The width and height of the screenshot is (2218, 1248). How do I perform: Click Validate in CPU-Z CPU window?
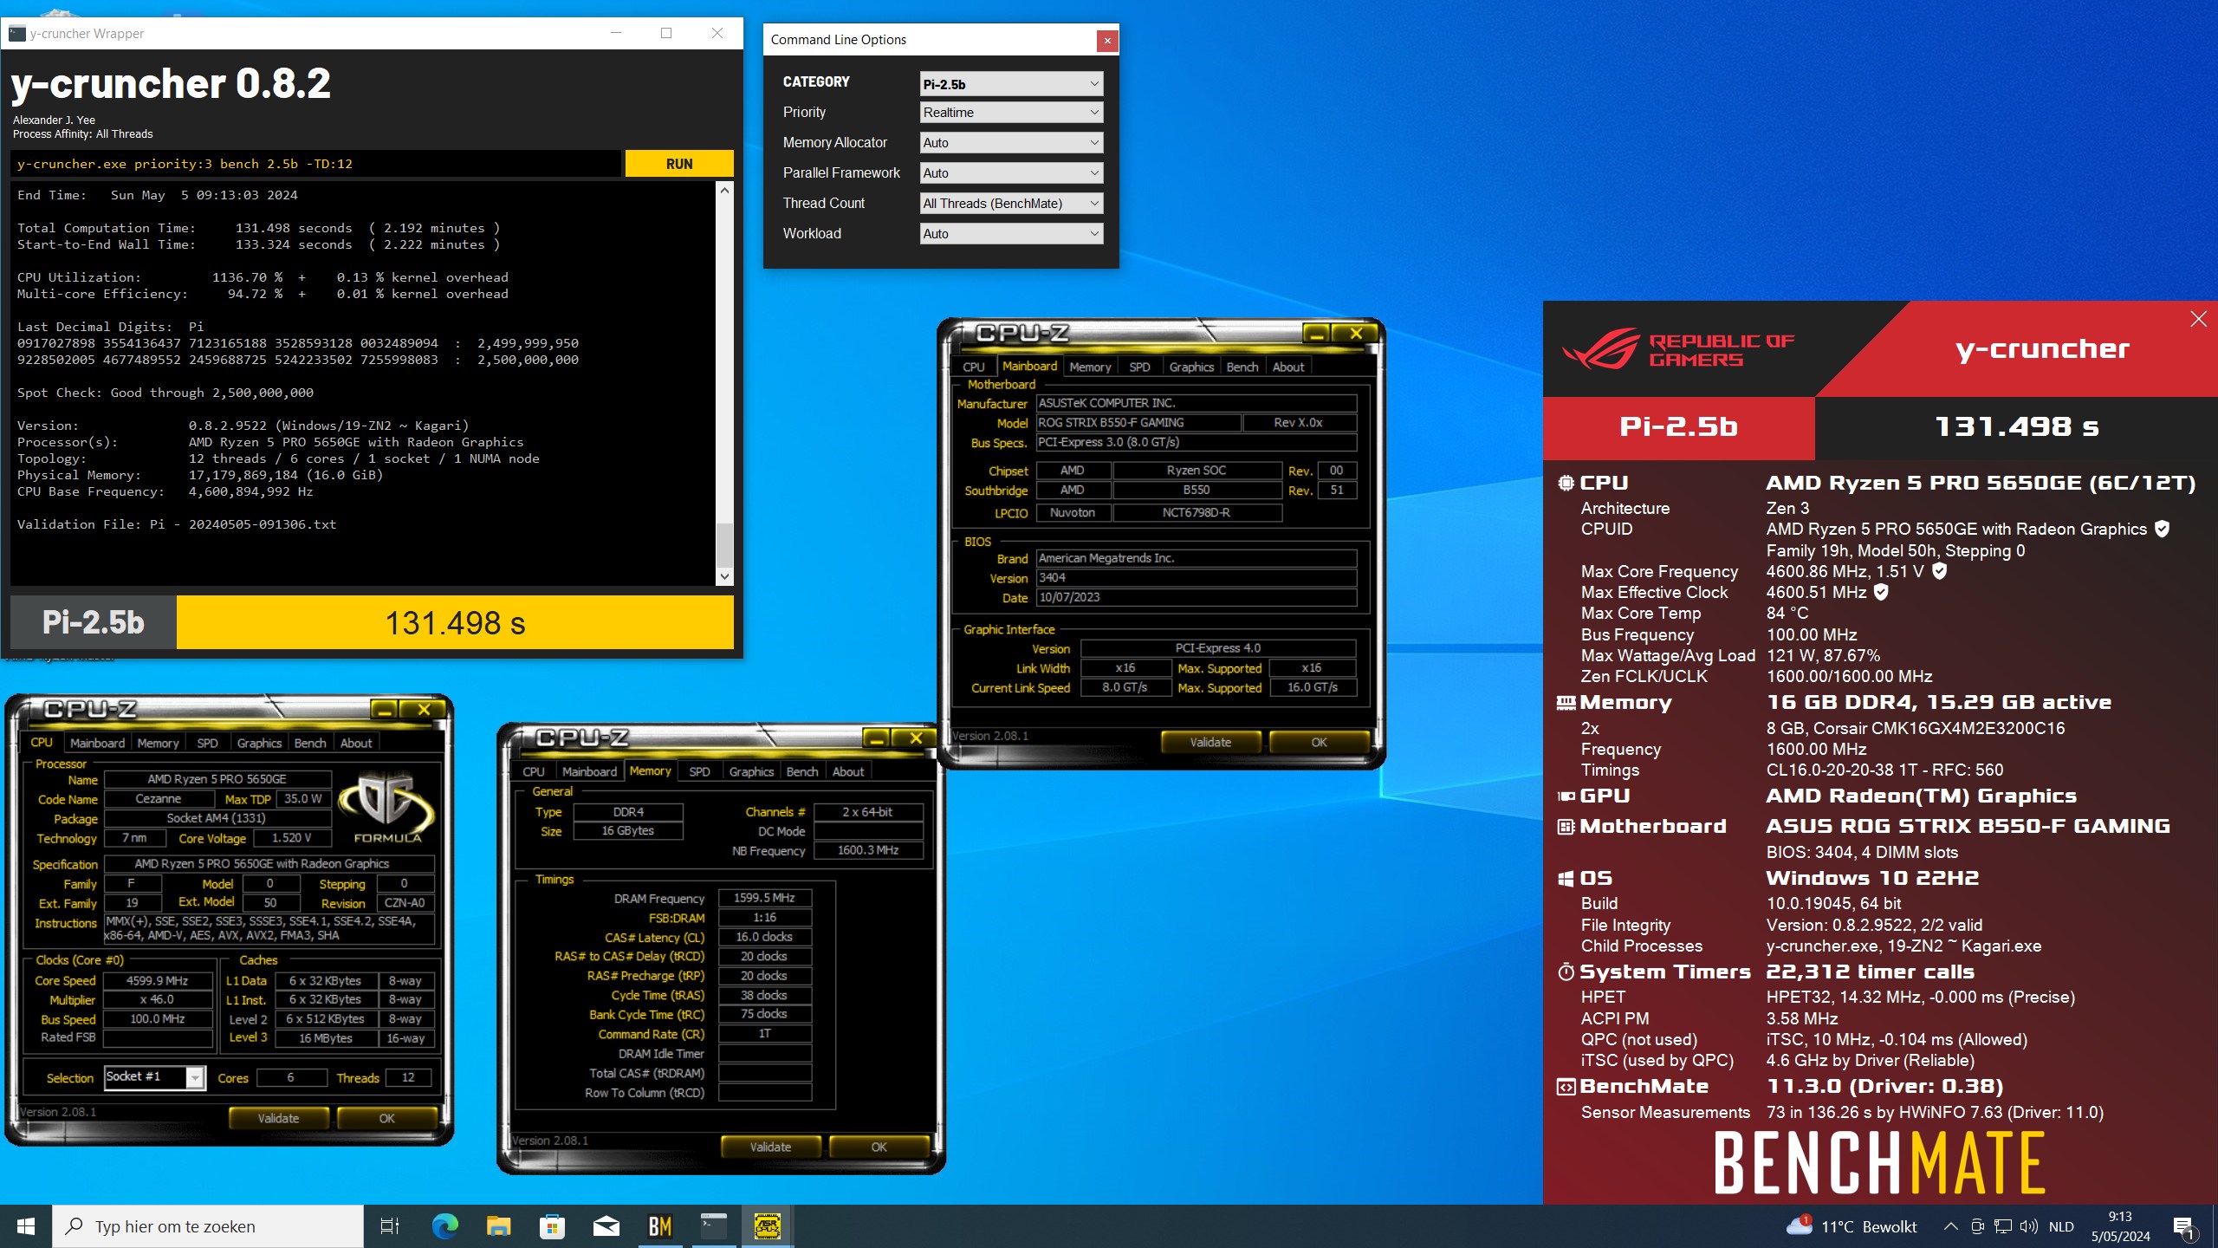278,1118
